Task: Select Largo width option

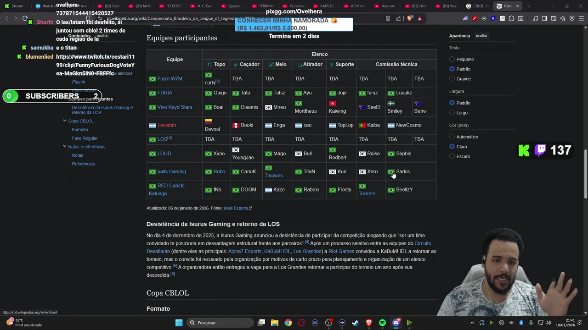Action: click(x=452, y=113)
